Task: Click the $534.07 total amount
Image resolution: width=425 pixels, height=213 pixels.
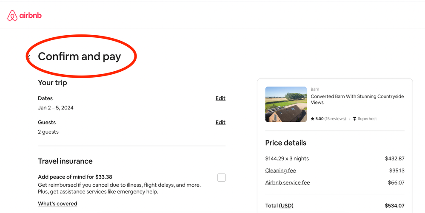Action: pyautogui.click(x=394, y=206)
